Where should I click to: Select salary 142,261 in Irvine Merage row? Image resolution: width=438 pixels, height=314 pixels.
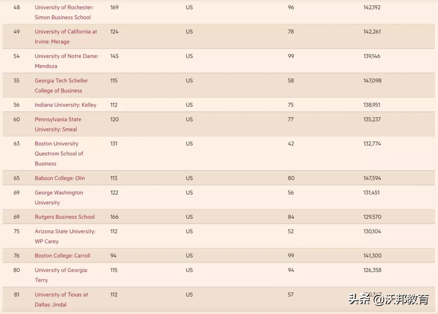click(372, 32)
